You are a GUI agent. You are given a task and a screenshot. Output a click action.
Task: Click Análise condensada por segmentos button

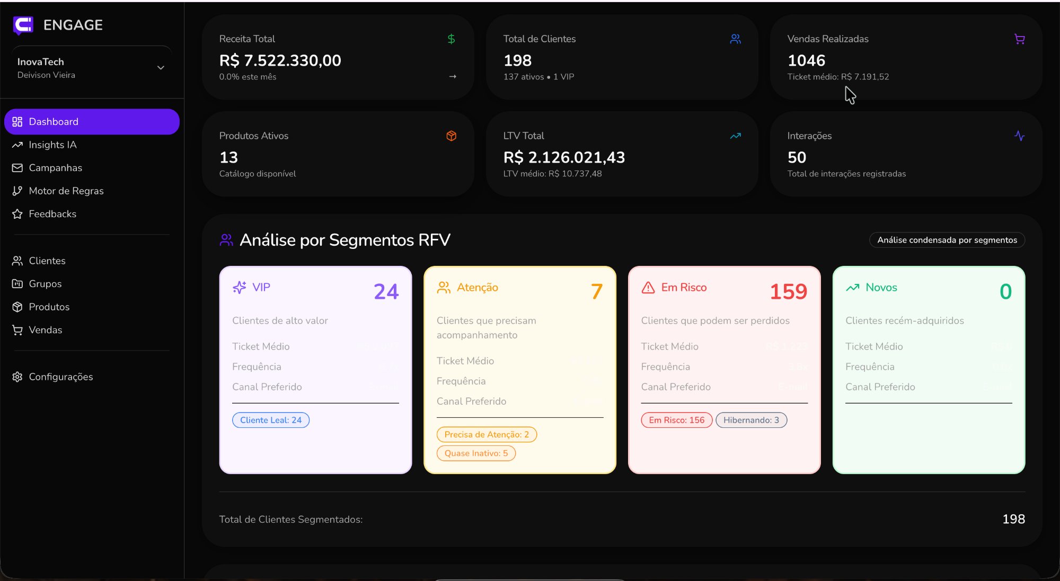pyautogui.click(x=947, y=240)
